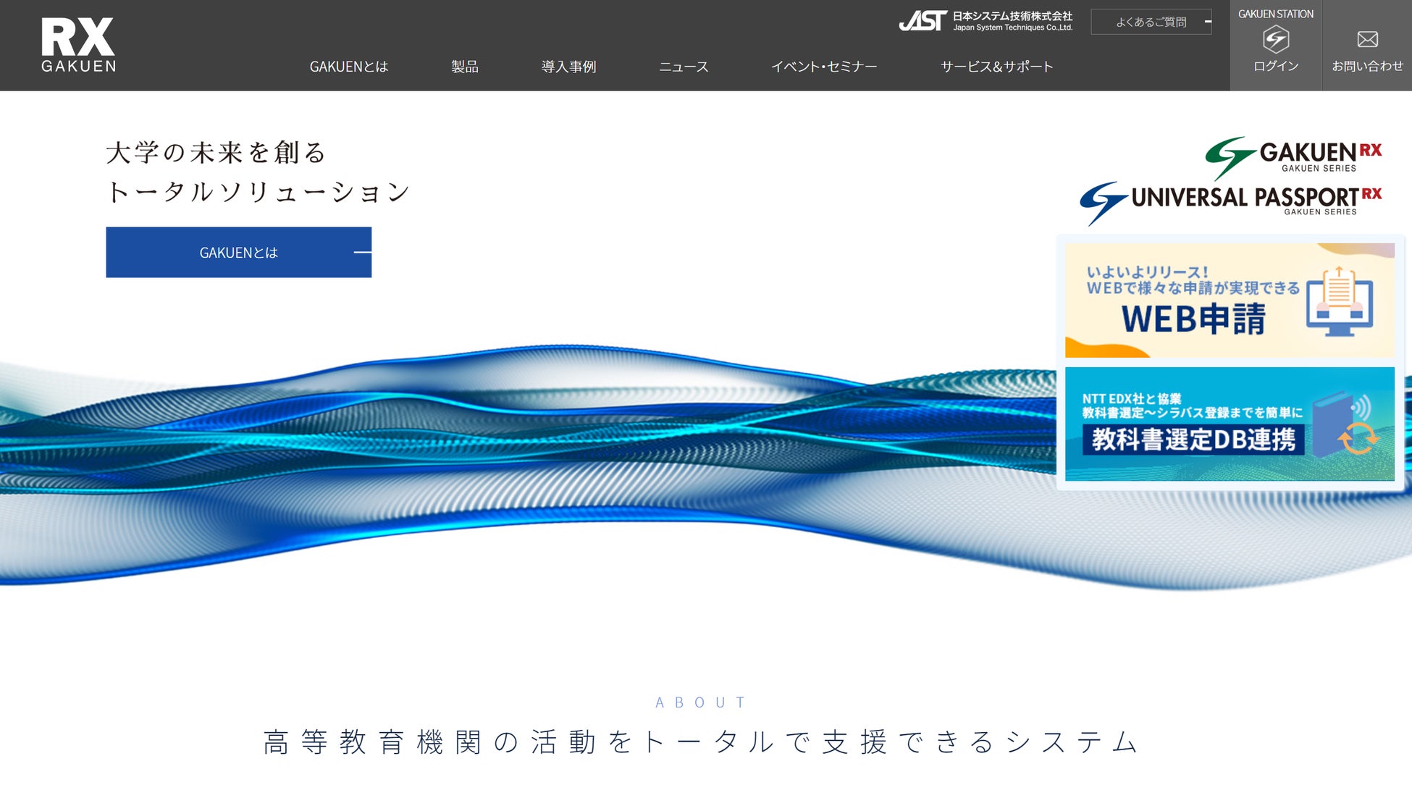Click the green GAKUEN RX series logo
1412x798 pixels.
(x=1293, y=156)
